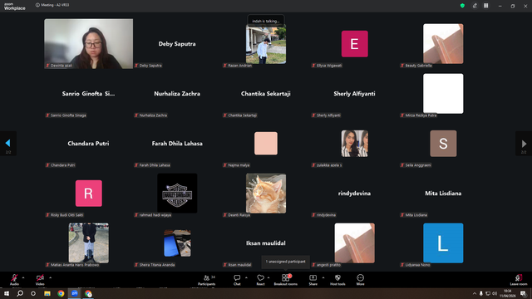The height and width of the screenshot is (299, 532).
Task: Select the Mita Lisdiana tile
Action: pyautogui.click(x=443, y=194)
